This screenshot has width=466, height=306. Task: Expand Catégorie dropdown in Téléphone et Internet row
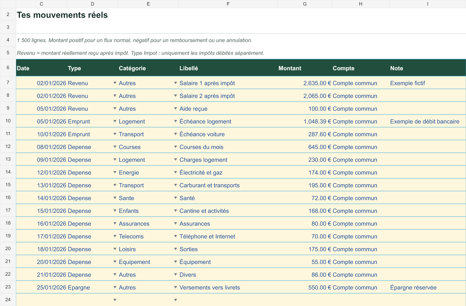click(176, 236)
